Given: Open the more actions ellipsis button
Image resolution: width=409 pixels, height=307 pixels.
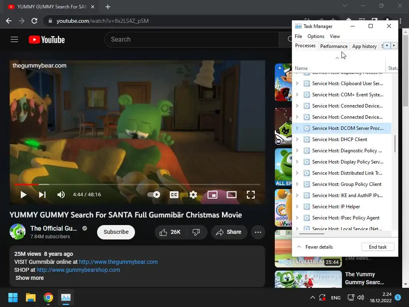Looking at the screenshot, I should [258, 232].
